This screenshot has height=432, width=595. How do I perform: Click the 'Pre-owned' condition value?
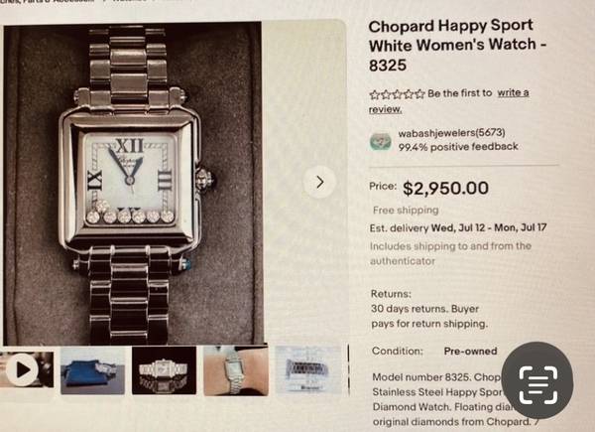(x=470, y=352)
